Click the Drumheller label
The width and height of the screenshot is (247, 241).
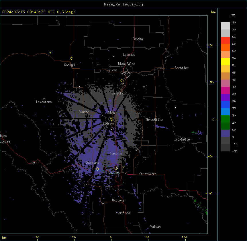[183, 139]
